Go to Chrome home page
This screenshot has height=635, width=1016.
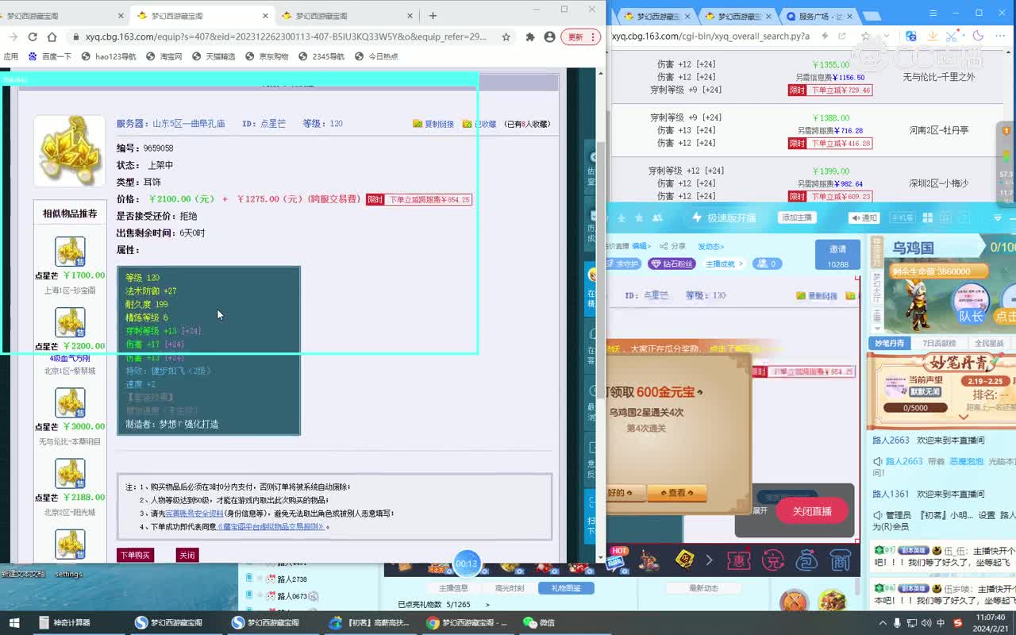52,37
